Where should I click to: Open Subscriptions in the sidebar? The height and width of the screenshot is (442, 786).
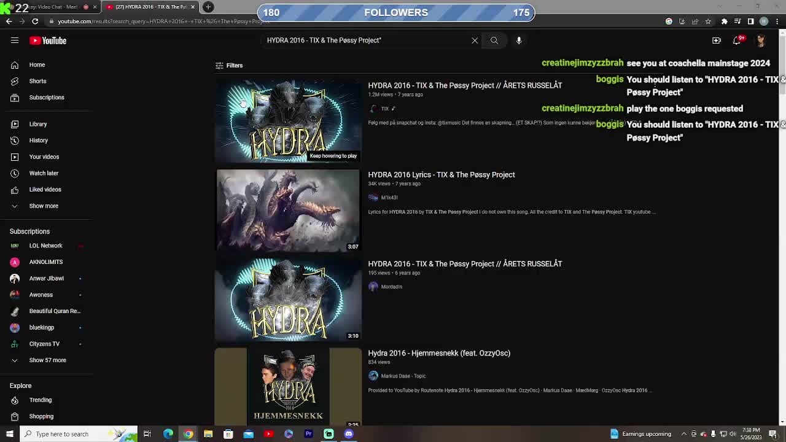(x=47, y=97)
